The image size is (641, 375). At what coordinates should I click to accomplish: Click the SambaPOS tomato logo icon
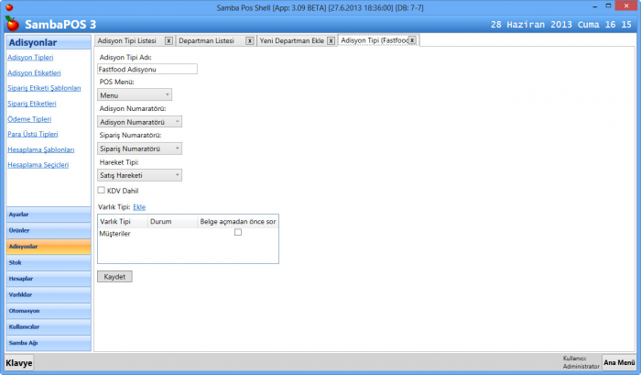point(11,23)
